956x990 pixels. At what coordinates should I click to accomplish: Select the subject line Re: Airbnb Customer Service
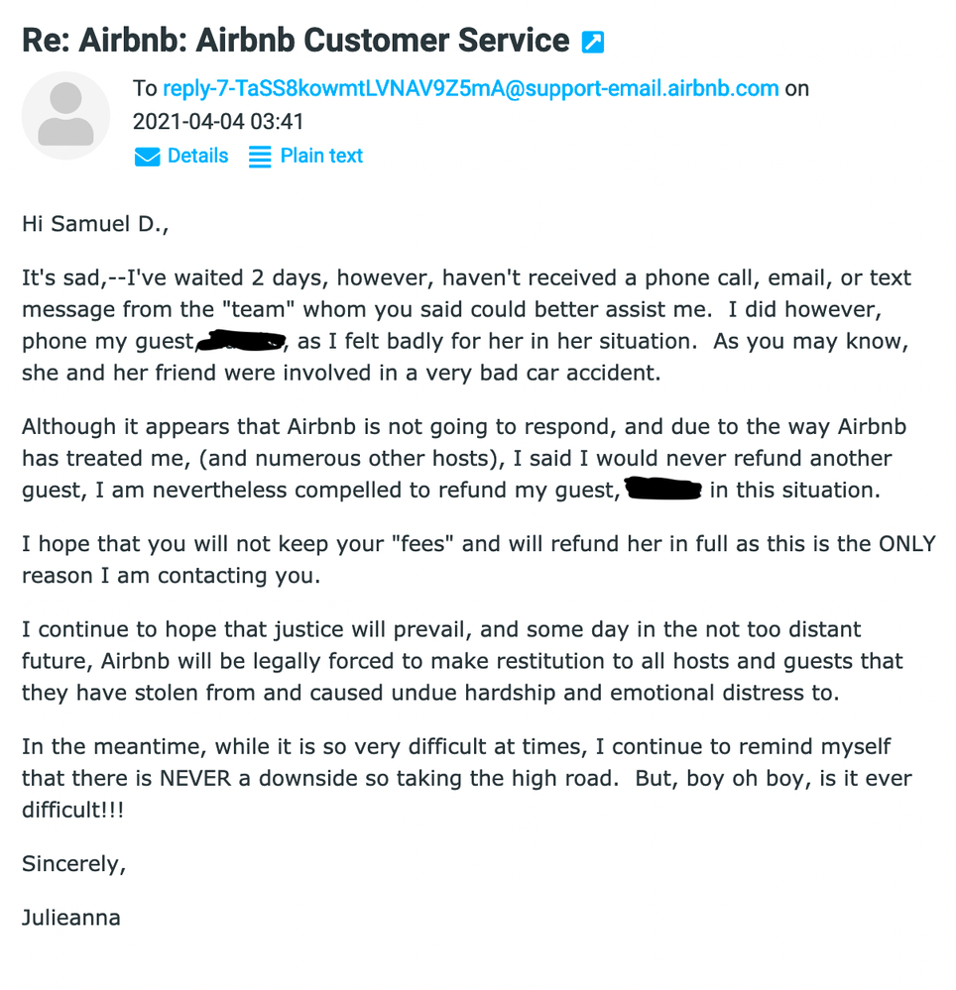pyautogui.click(x=288, y=40)
